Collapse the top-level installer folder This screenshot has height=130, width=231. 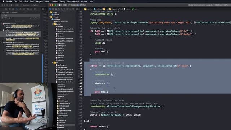point(50,12)
